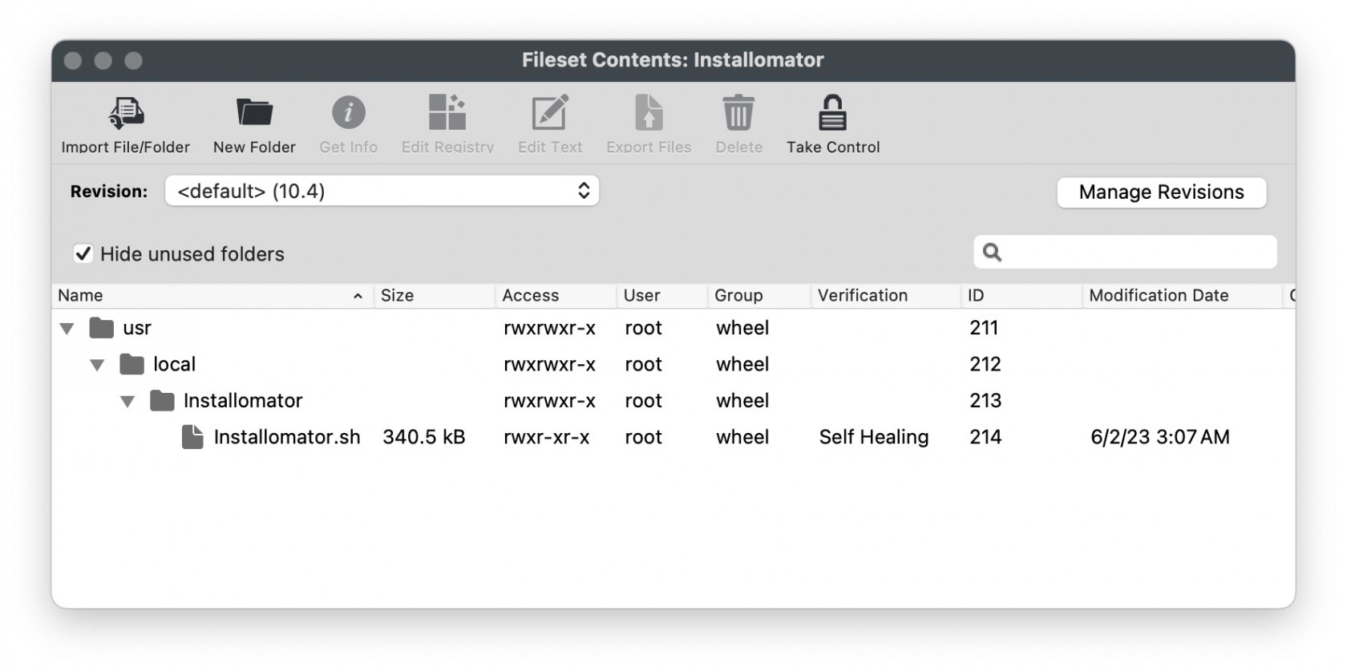Open Get Info in the toolbar
Viewport: 1347px width, 672px height.
click(349, 112)
